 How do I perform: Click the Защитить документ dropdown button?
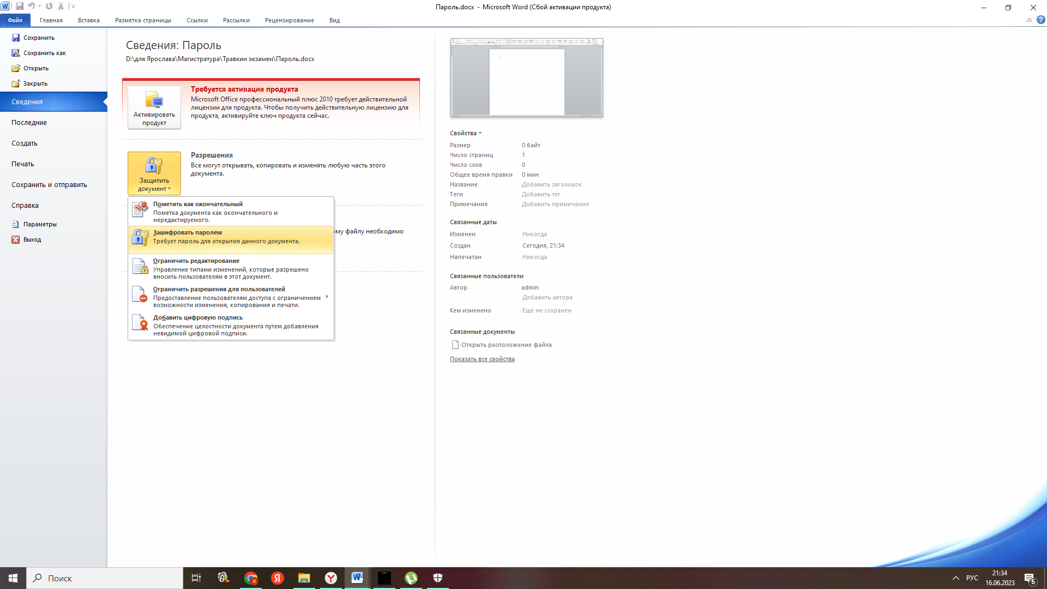click(154, 173)
